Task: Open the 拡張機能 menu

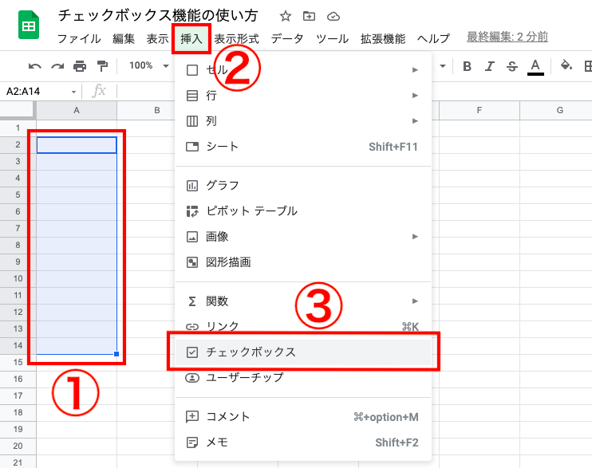Action: (383, 38)
